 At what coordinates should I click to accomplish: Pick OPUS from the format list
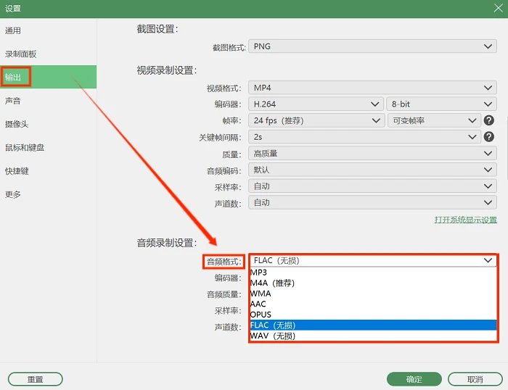[373, 315]
